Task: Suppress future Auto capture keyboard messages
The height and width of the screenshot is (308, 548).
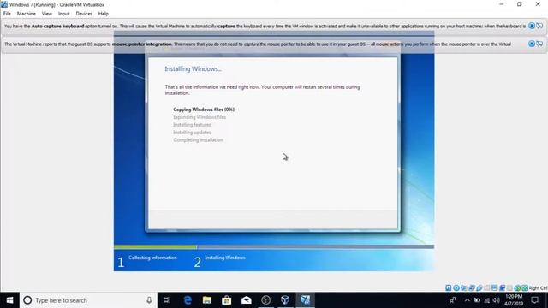Action: [539, 26]
